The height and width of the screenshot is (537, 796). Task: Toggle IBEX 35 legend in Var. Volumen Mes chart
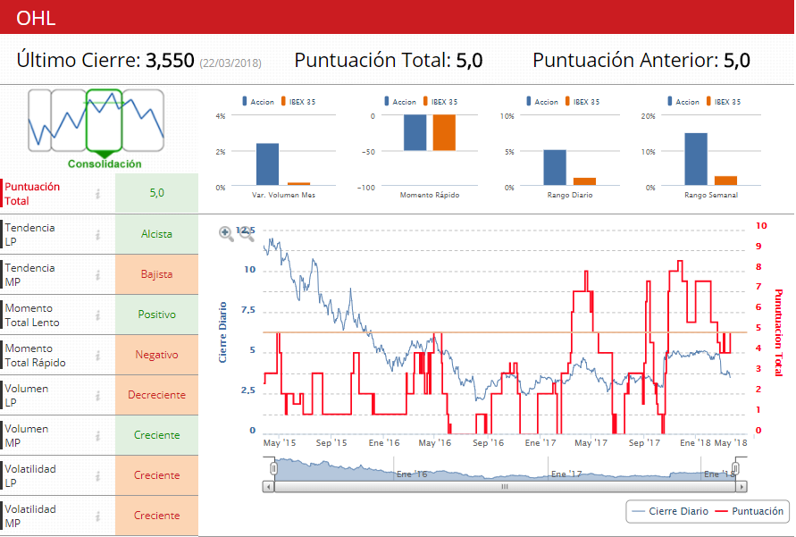click(x=298, y=102)
